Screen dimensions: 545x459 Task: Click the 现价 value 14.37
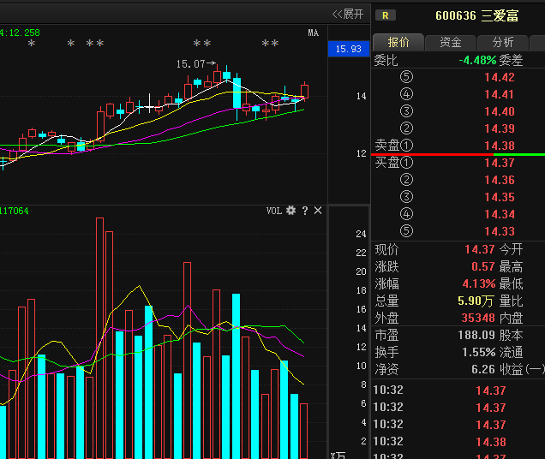click(x=480, y=249)
